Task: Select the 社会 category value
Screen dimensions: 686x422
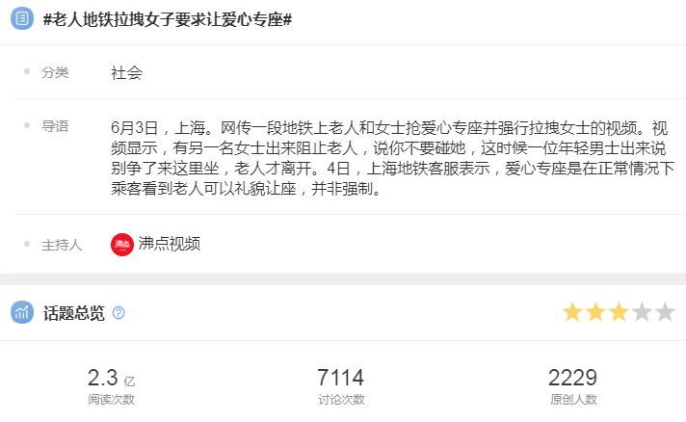Action: click(x=126, y=72)
